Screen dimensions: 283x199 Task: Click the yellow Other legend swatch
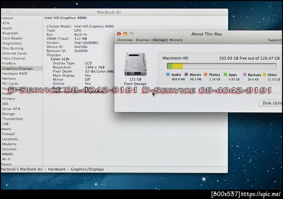[x=265, y=75]
